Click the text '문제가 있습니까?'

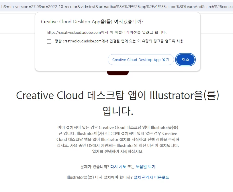95,166
